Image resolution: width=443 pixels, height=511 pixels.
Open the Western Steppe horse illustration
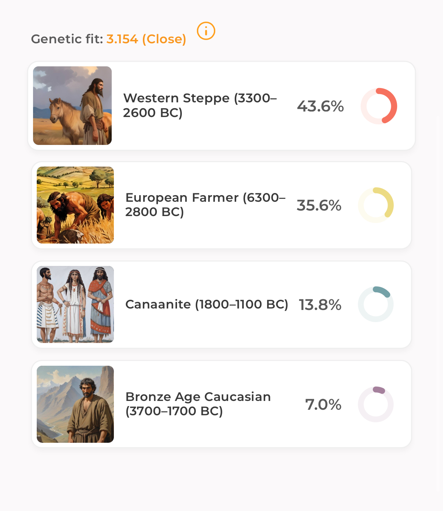coord(72,106)
